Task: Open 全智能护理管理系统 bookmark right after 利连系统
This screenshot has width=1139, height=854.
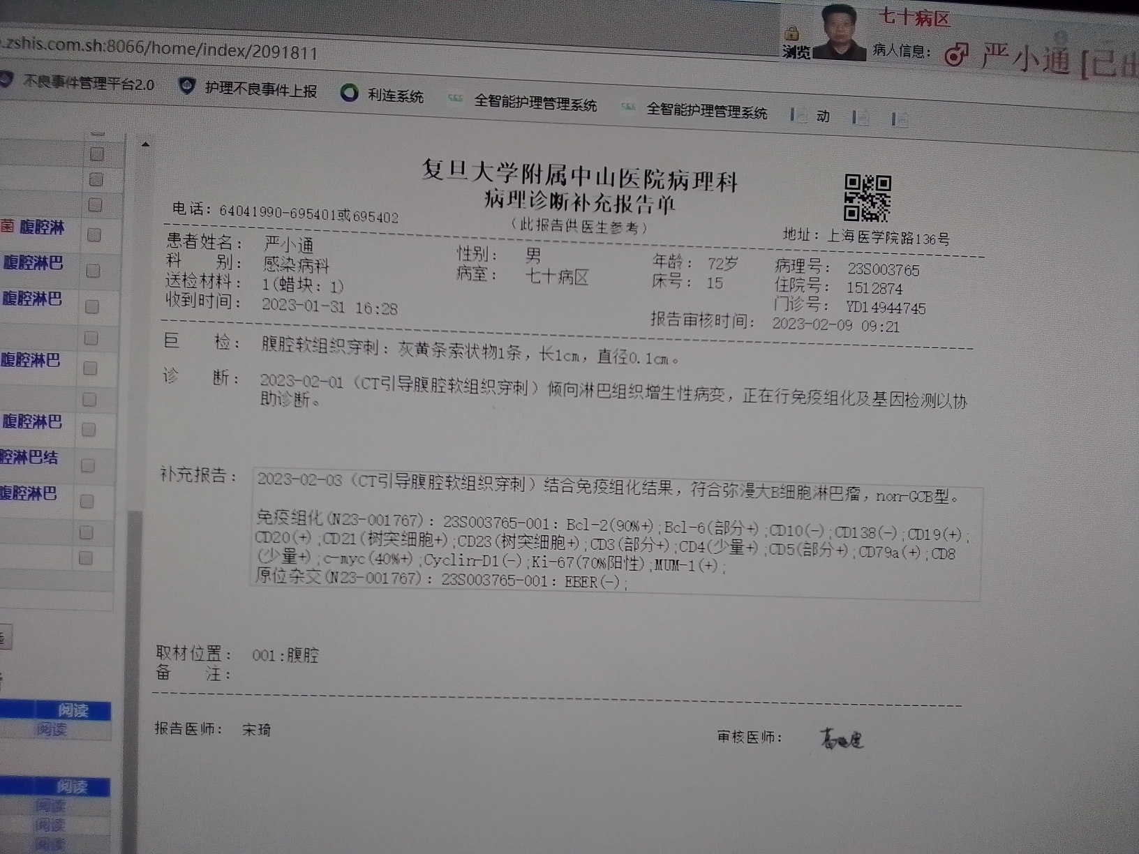Action: (x=535, y=103)
